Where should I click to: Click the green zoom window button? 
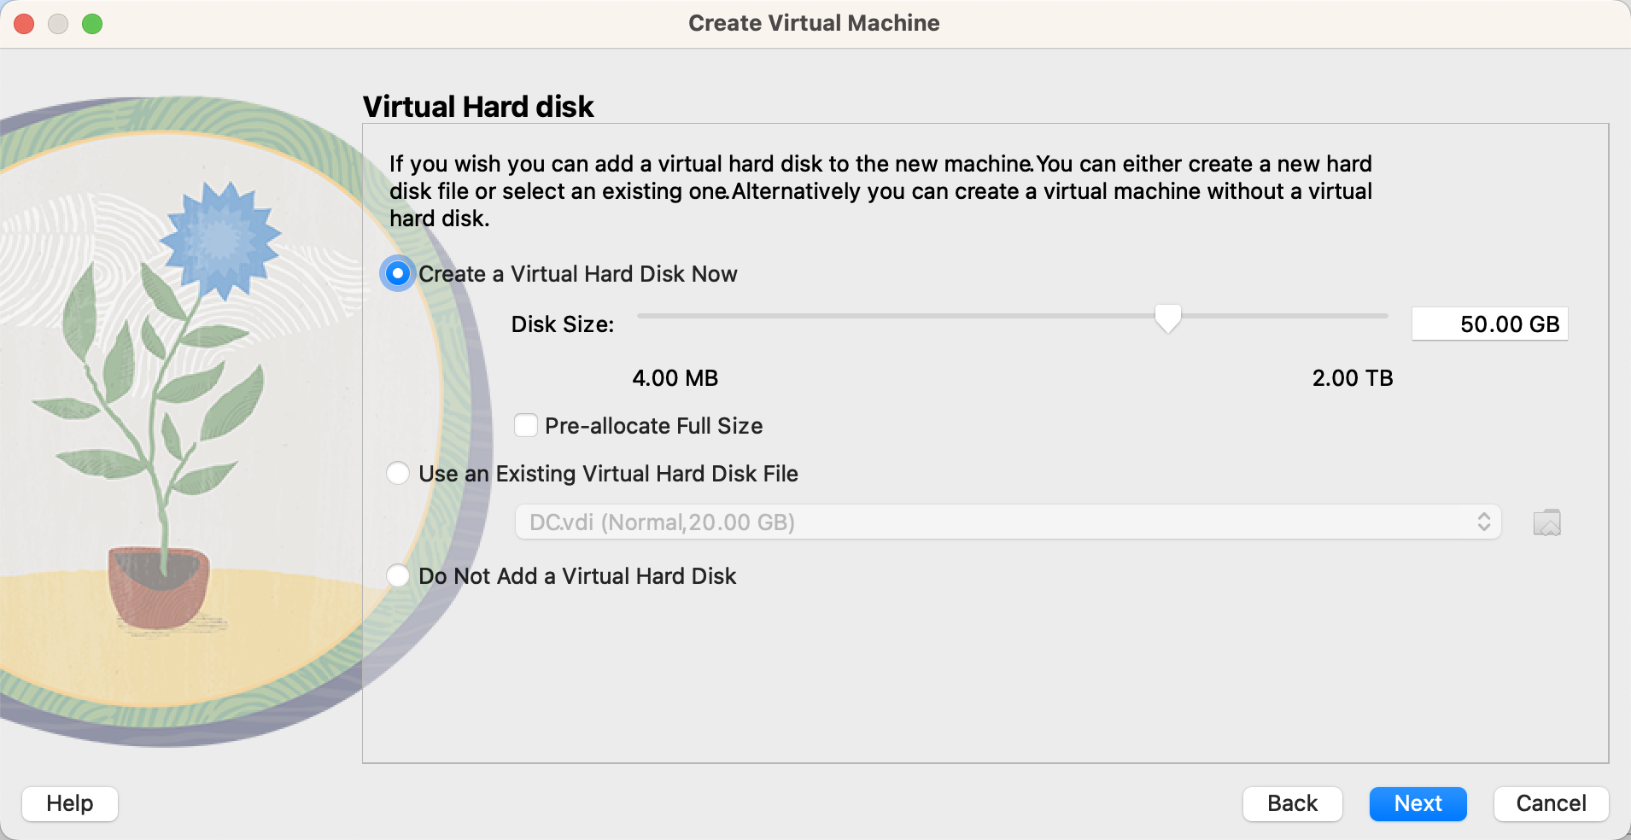(92, 24)
